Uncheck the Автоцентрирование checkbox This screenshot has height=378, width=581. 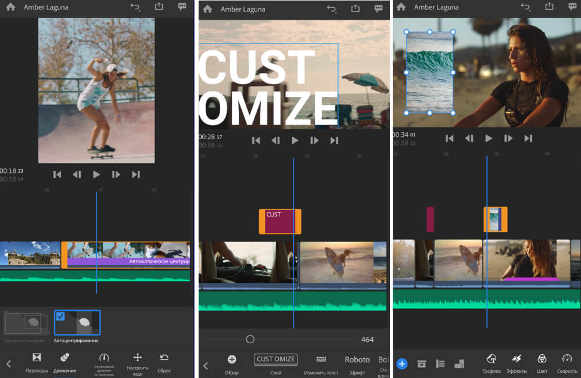[60, 316]
